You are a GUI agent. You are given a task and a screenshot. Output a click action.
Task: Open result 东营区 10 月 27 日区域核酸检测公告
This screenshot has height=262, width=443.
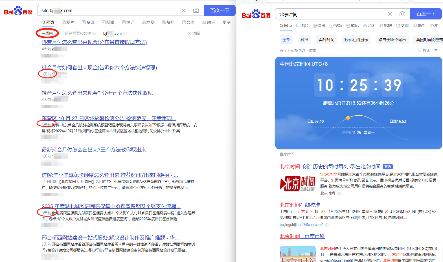click(x=109, y=118)
